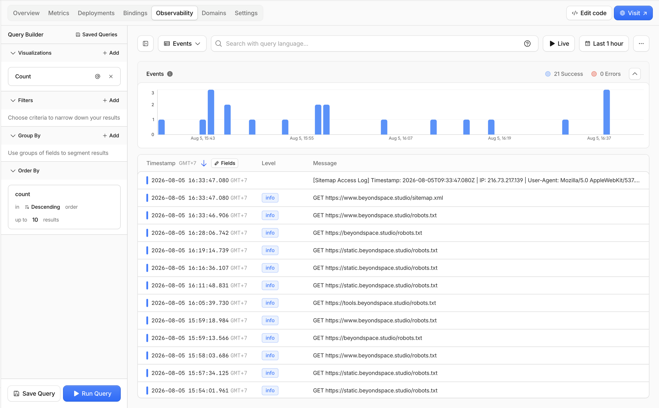Run the query
The width and height of the screenshot is (659, 408).
coord(92,394)
